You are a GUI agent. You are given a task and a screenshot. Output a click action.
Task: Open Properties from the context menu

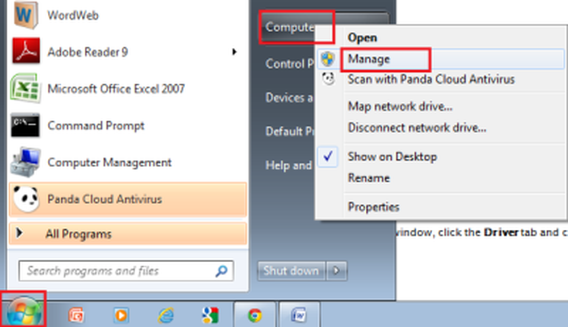pos(374,207)
